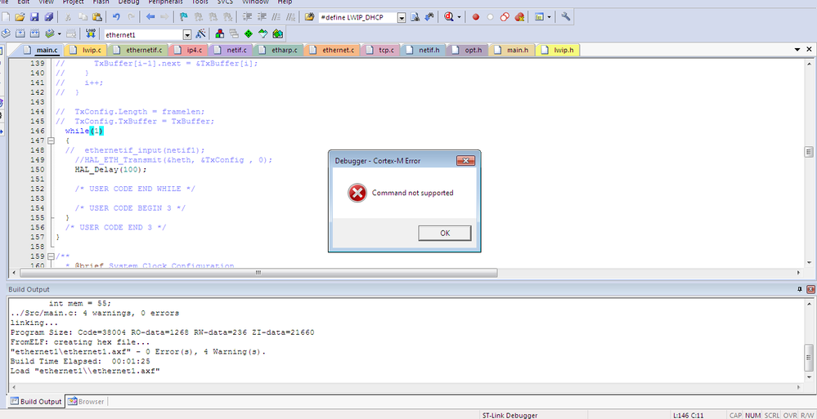817x419 pixels.
Task: Select the Browser tab at bottom
Action: coord(86,401)
